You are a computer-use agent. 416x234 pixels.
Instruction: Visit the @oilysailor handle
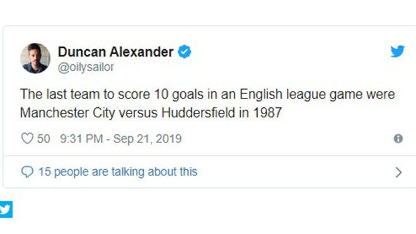pos(86,67)
